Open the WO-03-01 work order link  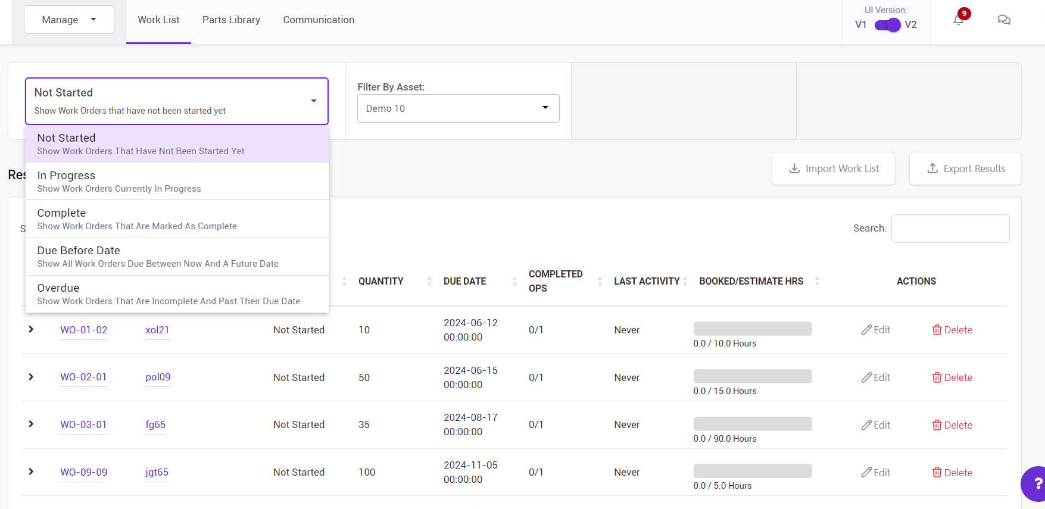(x=83, y=424)
